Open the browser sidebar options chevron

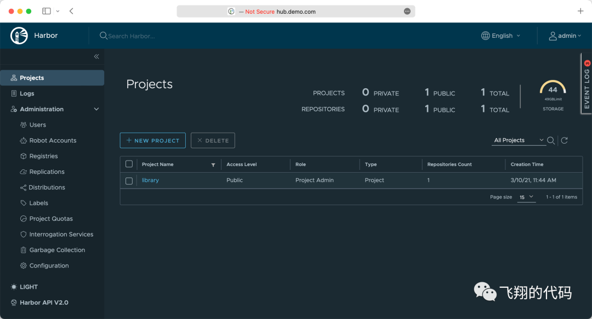(58, 12)
